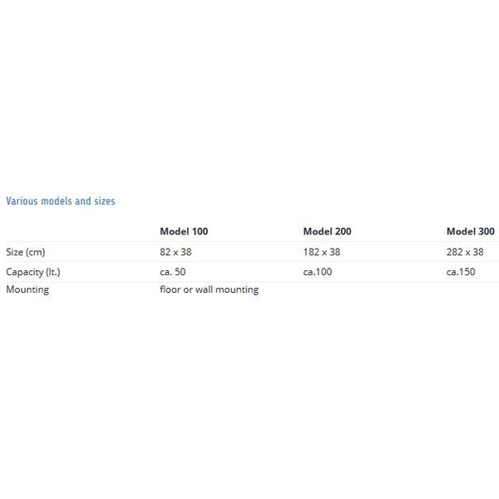This screenshot has width=499, height=499.
Task: Click the Mounting row label
Action: pos(27,289)
